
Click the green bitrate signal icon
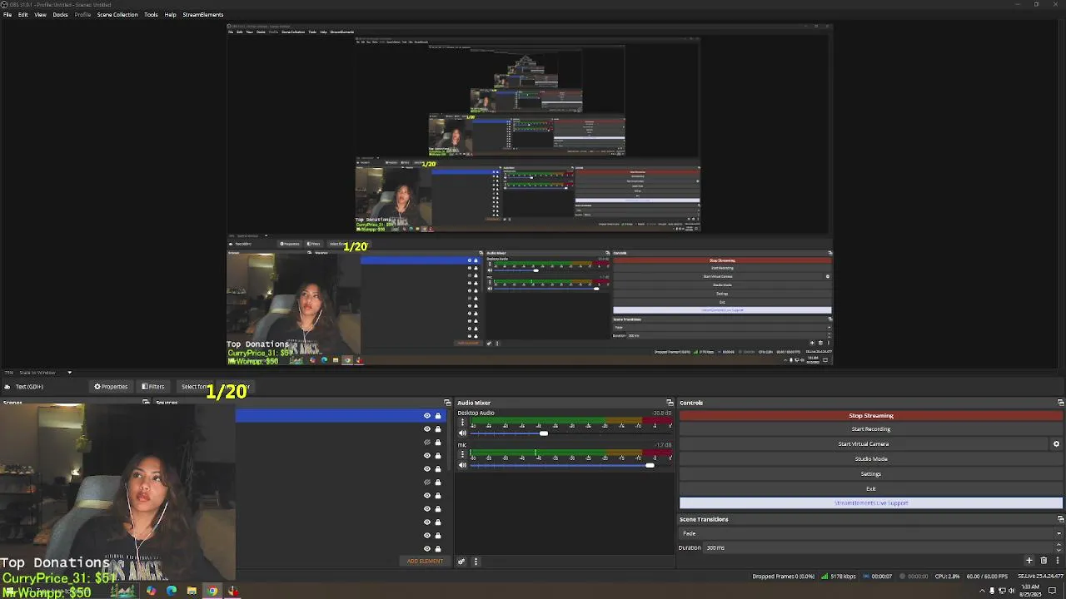click(x=824, y=576)
